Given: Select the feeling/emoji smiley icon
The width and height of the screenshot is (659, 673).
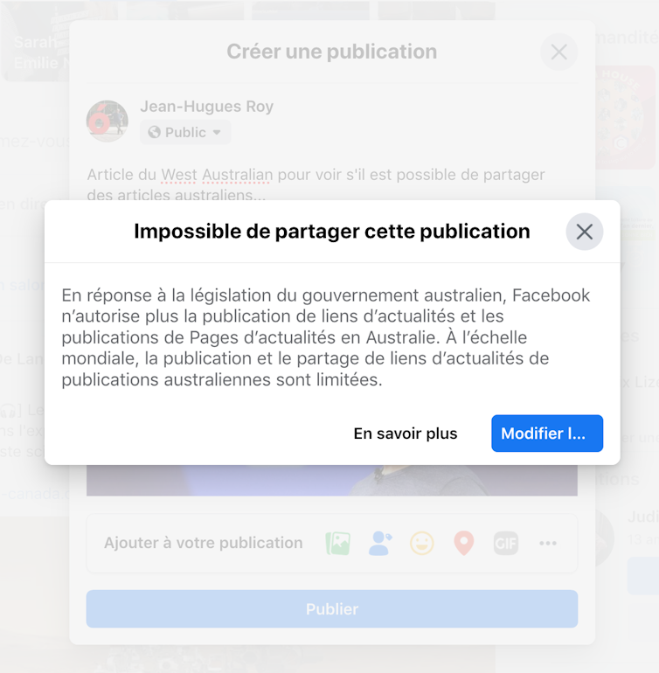Looking at the screenshot, I should click(x=421, y=543).
